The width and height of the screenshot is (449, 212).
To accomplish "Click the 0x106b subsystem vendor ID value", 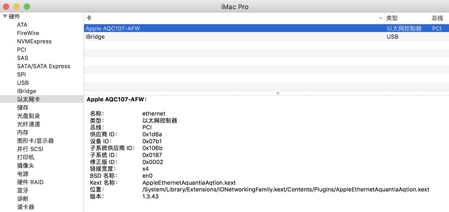I will 152,148.
